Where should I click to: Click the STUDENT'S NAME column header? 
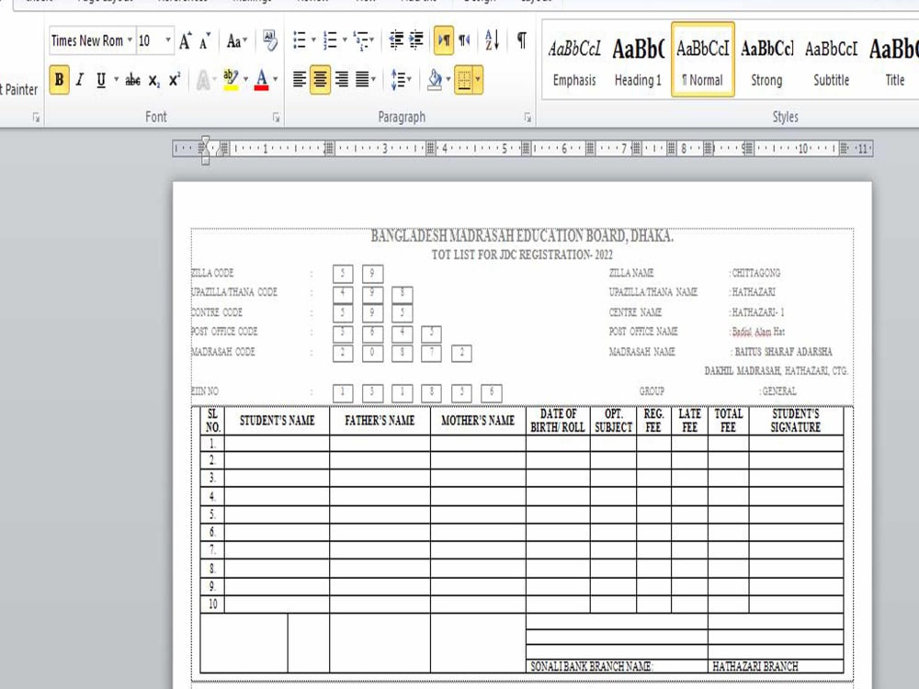point(277,421)
